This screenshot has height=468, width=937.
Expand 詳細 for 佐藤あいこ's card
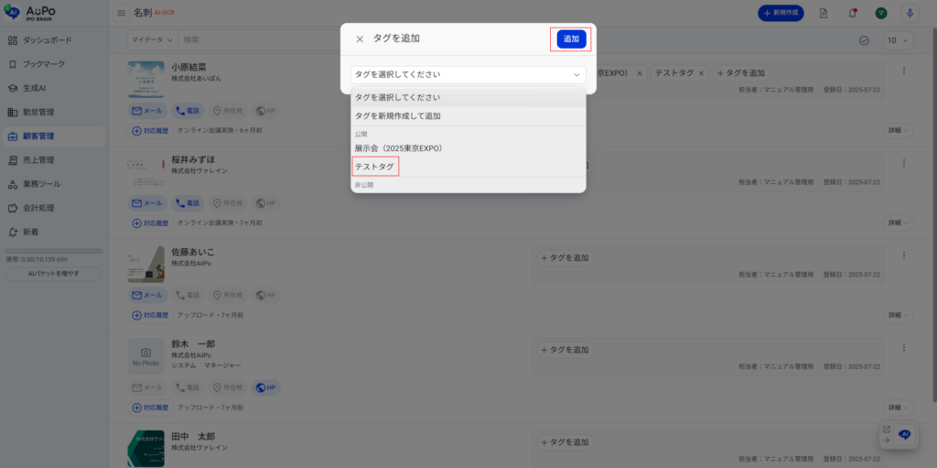[x=897, y=315]
